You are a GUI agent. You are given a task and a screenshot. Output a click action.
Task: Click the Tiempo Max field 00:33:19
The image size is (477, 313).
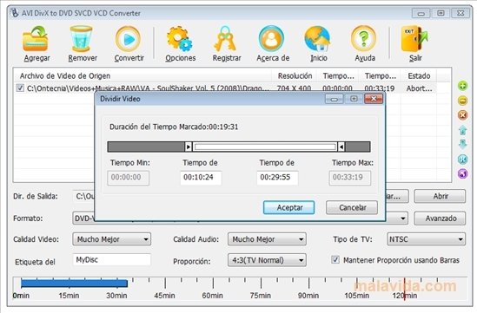coord(350,178)
